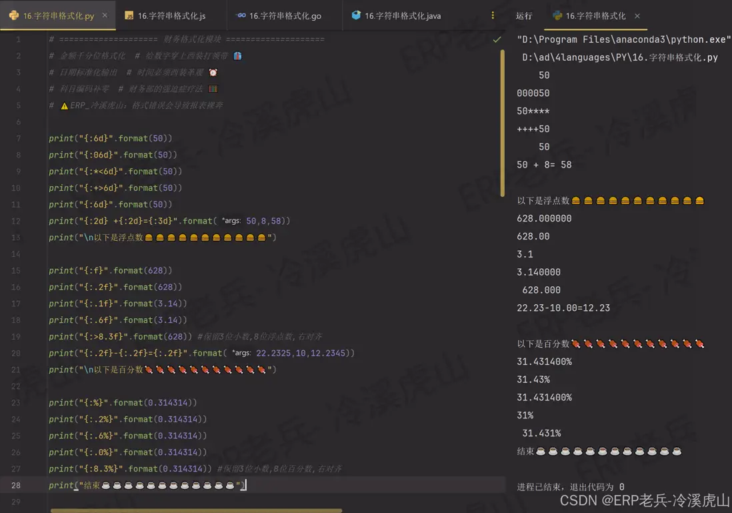Click the code print("{:*<6d}".format(50))
Screen dimensions: 732x513
point(115,171)
